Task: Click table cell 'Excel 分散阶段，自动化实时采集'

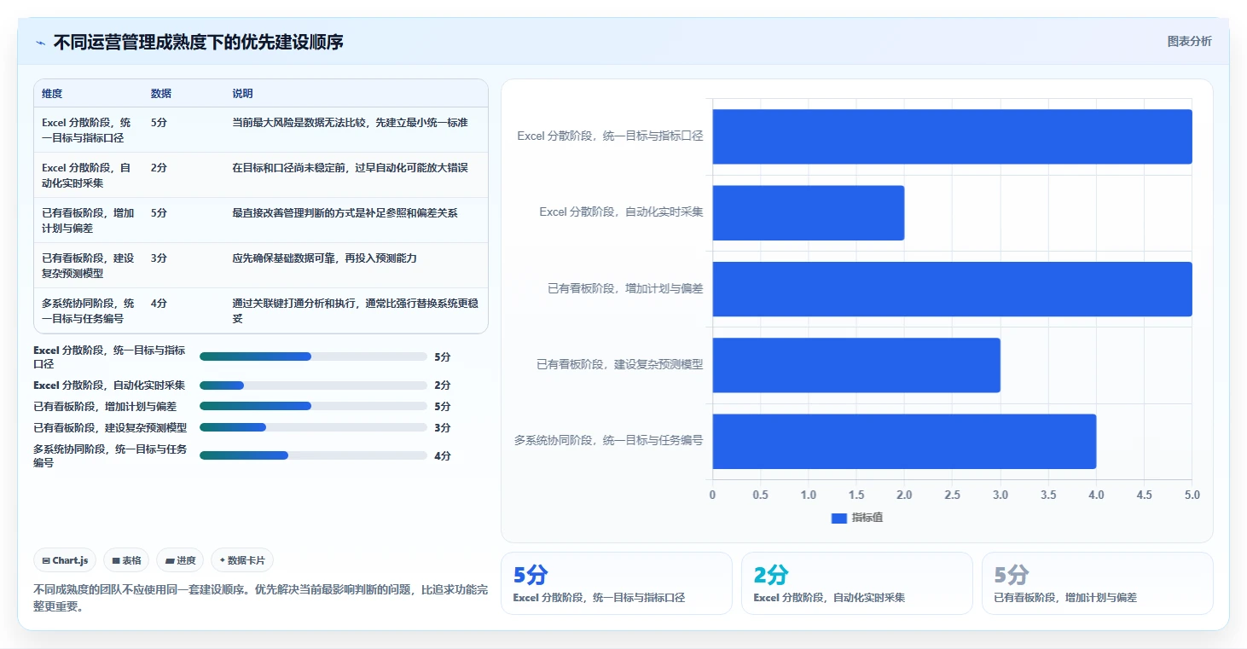Action: click(88, 175)
